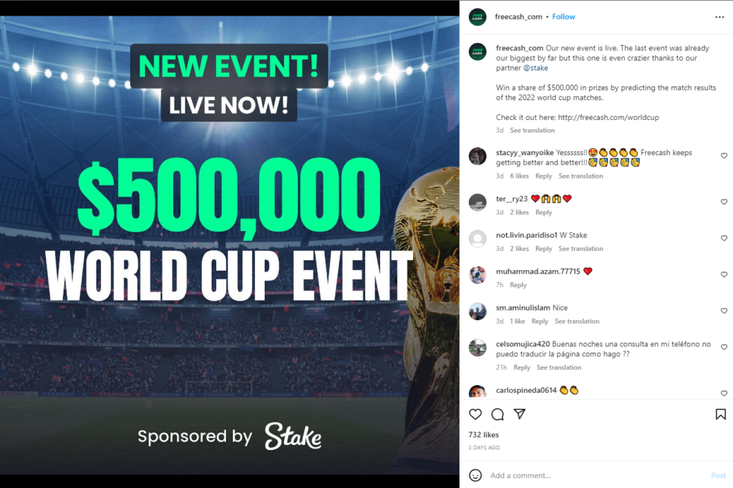Like not.livin.paridiso1's W Stake comment

click(724, 239)
